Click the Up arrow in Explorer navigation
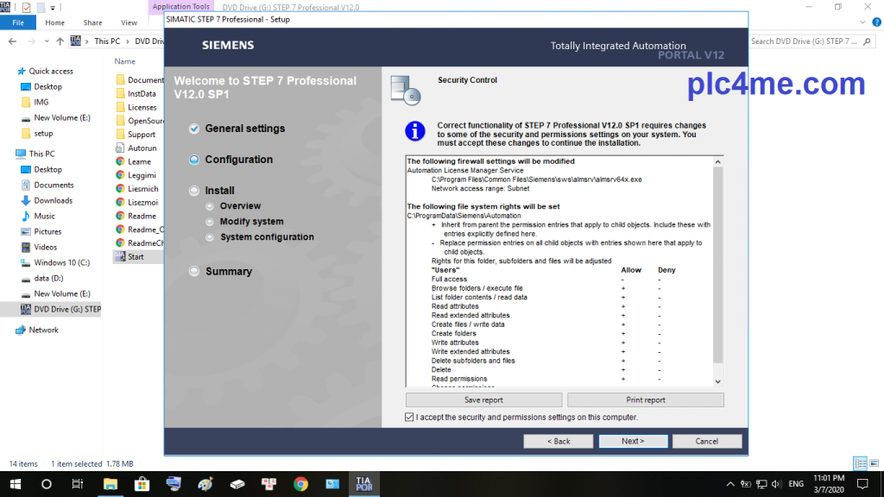 [x=60, y=41]
